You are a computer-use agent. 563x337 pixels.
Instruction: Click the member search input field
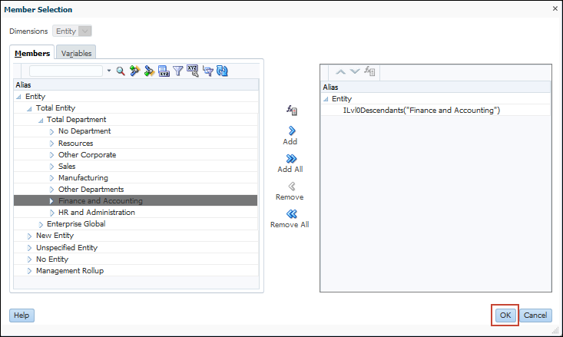pos(66,71)
